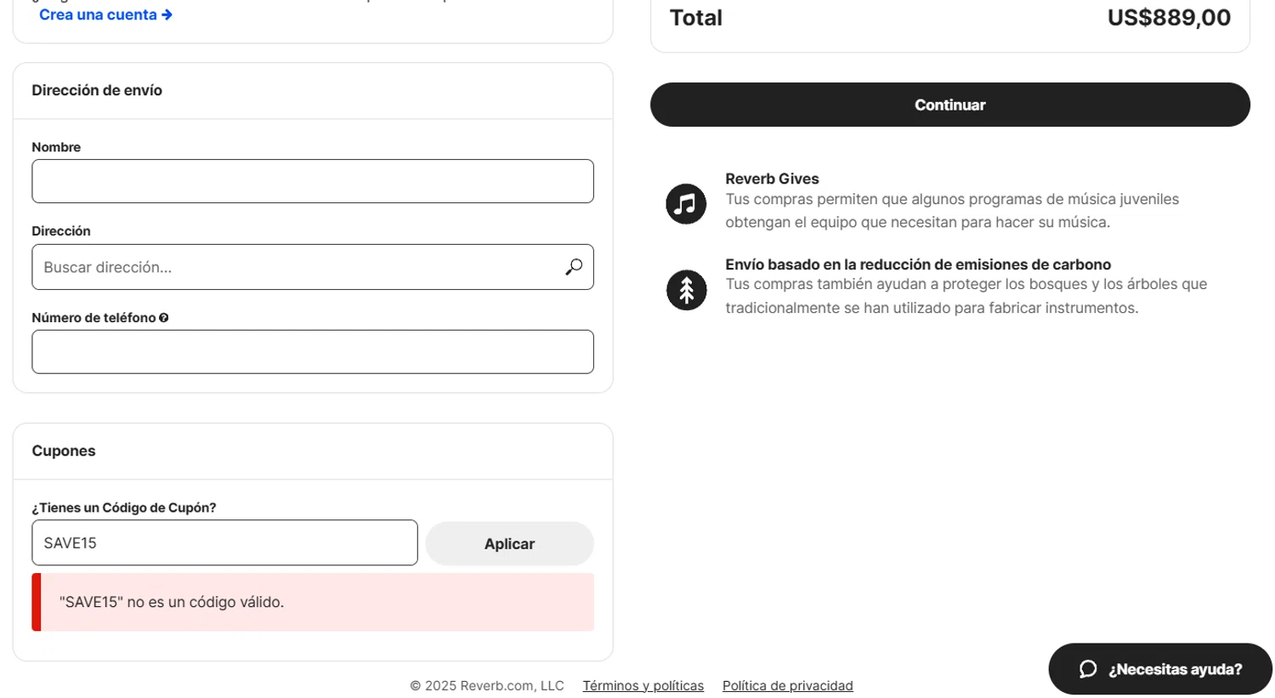Click the carbon emissions tree icon
This screenshot has height=698, width=1275.
coord(686,290)
